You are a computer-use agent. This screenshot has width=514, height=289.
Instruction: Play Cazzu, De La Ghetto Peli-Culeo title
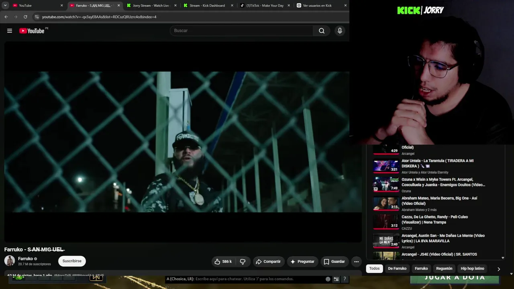pos(435,220)
